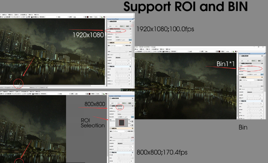Open resolution settings section menu, 800x800 window
This screenshot has width=268, height=163.
(132, 106)
